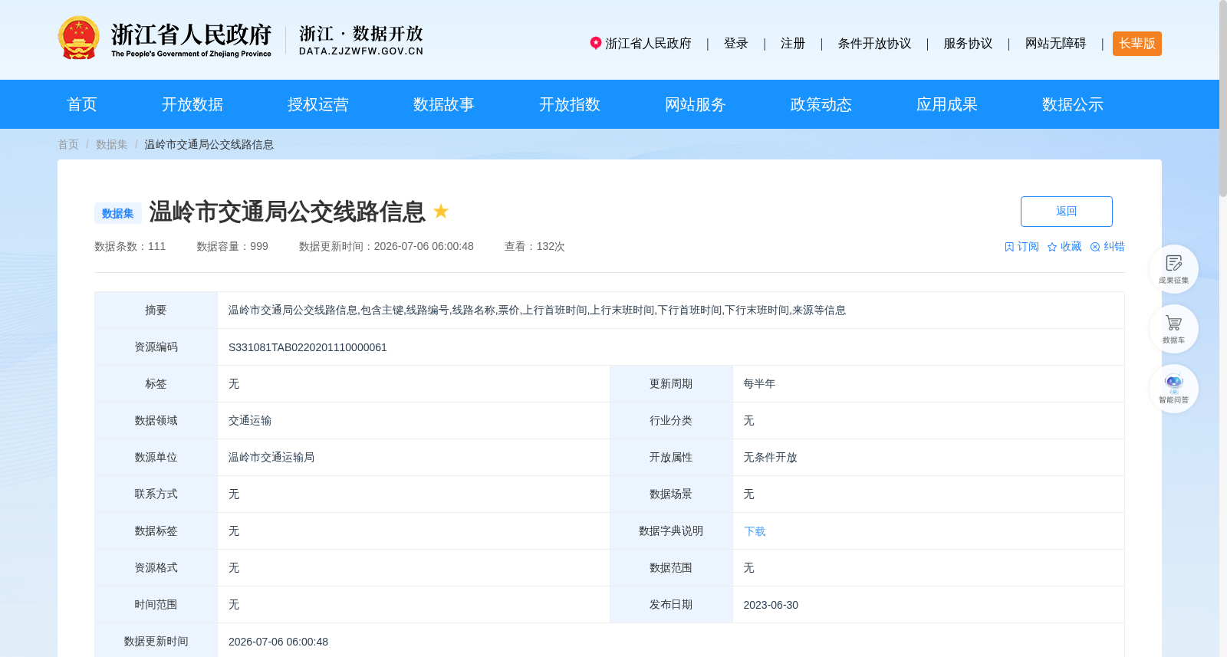Open the 应用成果 navigation tab
This screenshot has height=657, width=1227.
click(x=947, y=104)
